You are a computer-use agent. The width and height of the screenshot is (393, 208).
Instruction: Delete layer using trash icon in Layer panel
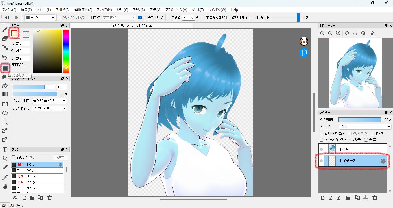coord(375,198)
